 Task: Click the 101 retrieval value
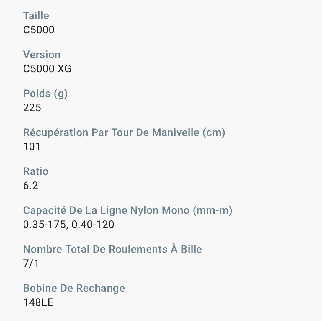tap(32, 147)
